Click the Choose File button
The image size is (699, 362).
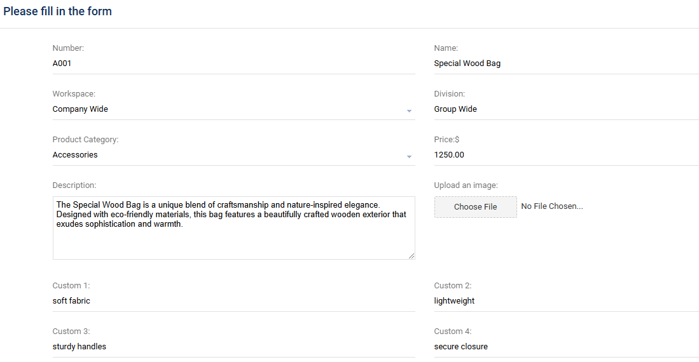[475, 206]
